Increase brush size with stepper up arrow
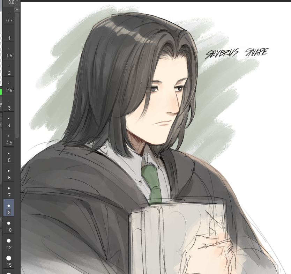Image resolution: width=291 pixels, height=274 pixels. [x=17, y=1]
